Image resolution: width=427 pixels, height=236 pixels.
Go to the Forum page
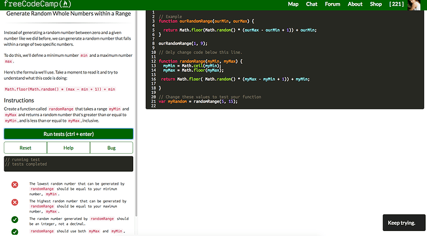[332, 4]
